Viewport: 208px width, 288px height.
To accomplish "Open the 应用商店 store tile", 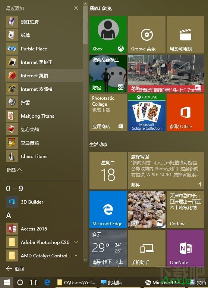I will (108, 112).
